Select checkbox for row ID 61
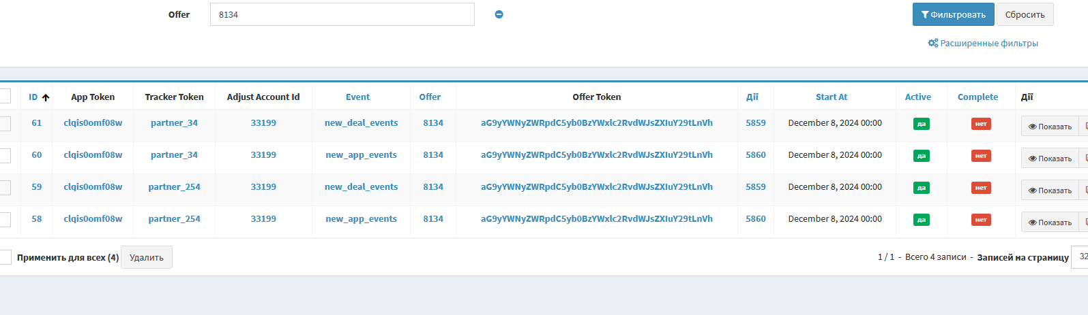 pyautogui.click(x=4, y=123)
